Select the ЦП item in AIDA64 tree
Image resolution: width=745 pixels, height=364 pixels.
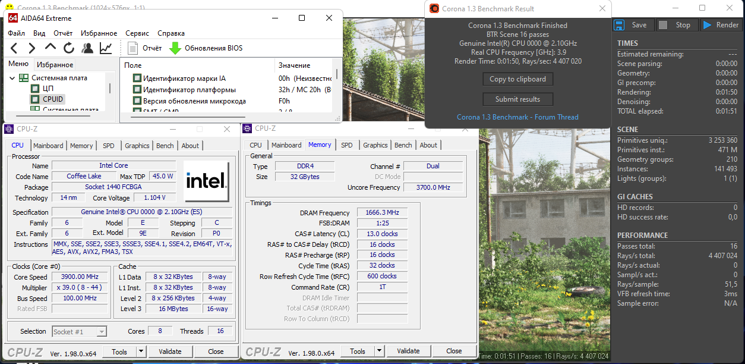(48, 89)
